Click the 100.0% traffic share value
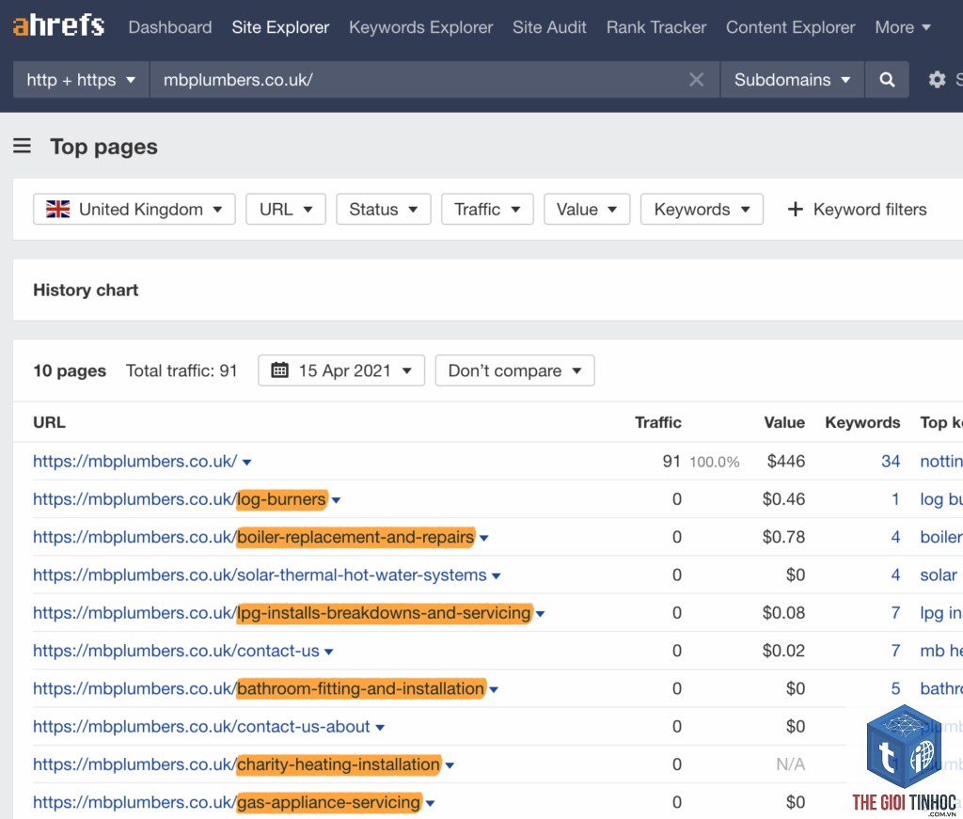The width and height of the screenshot is (963, 819). (x=715, y=462)
